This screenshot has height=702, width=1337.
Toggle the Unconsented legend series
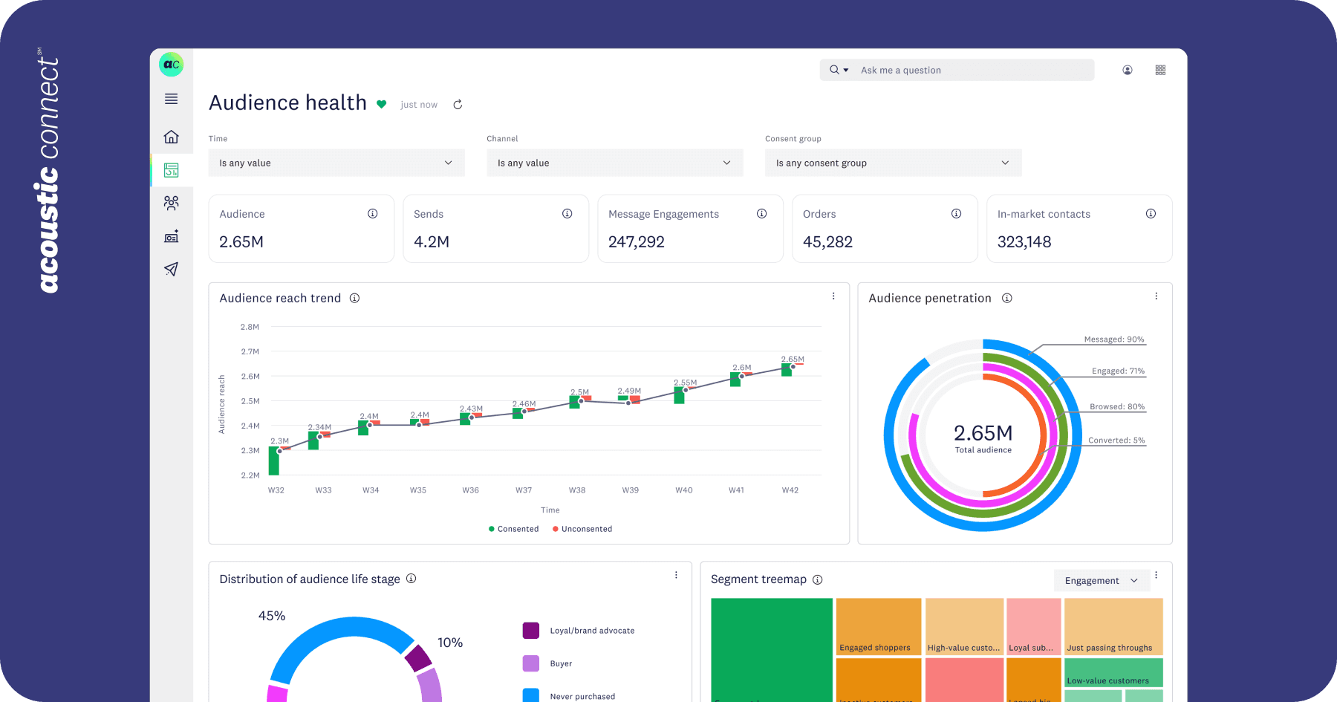(582, 529)
